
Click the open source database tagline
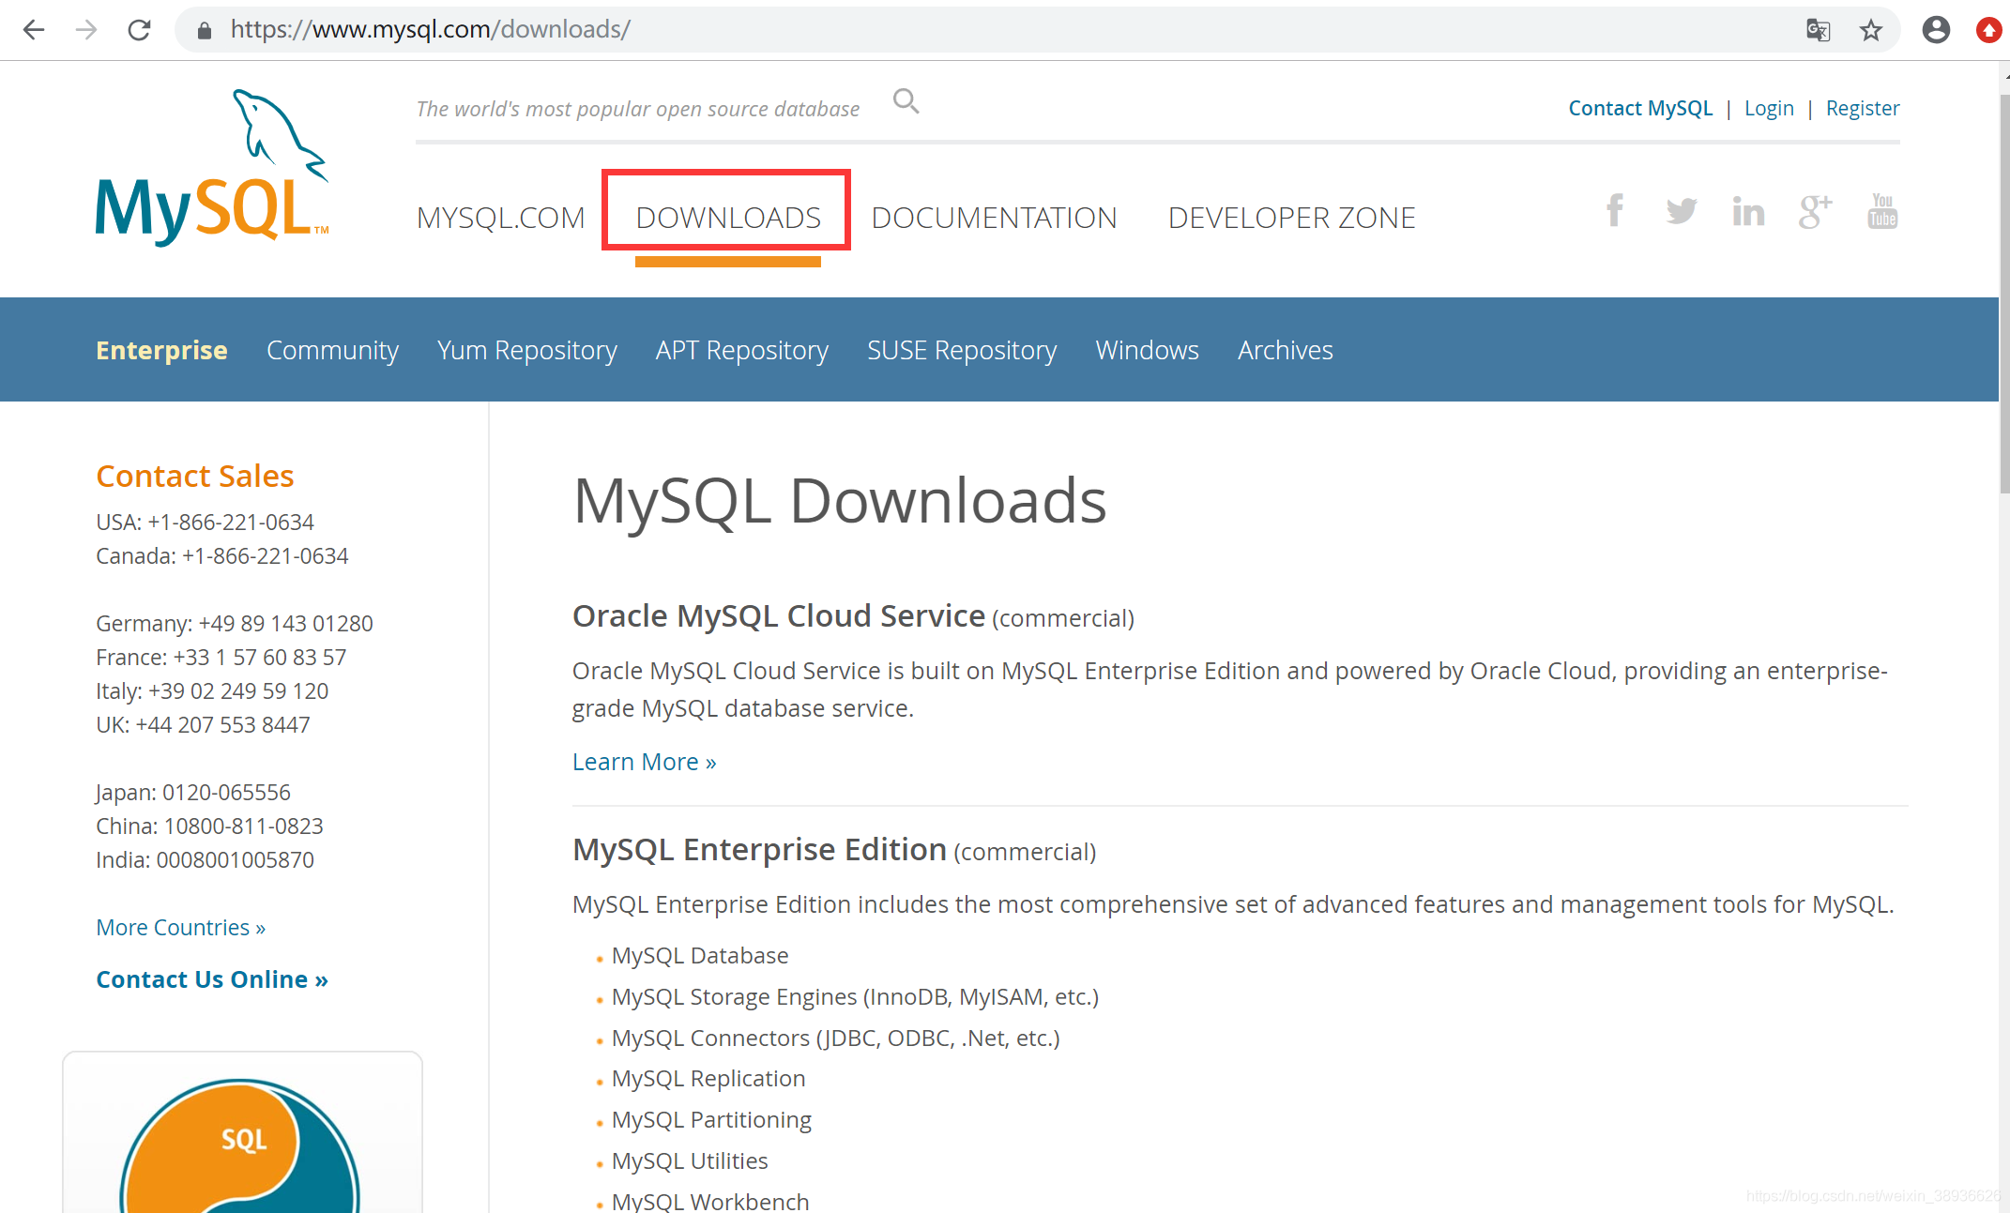click(x=638, y=109)
